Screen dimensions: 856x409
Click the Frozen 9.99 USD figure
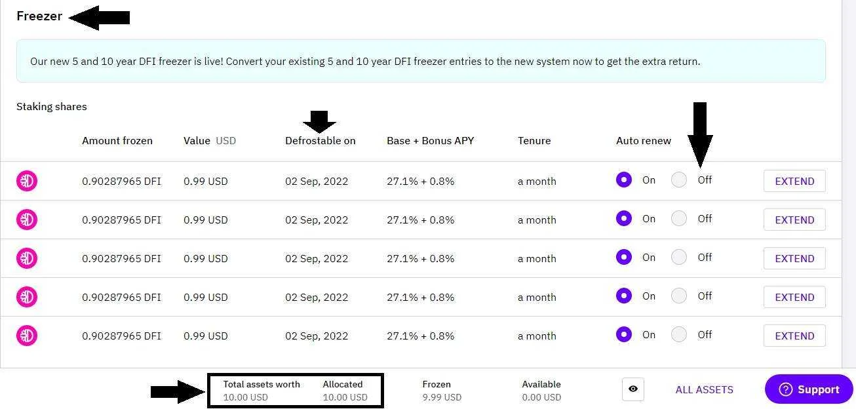(442, 390)
